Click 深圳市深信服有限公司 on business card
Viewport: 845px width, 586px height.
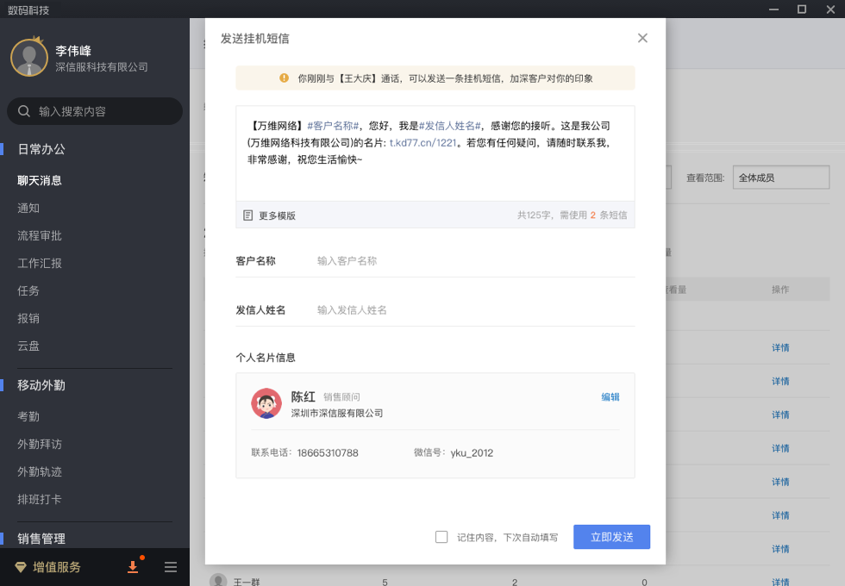[337, 413]
